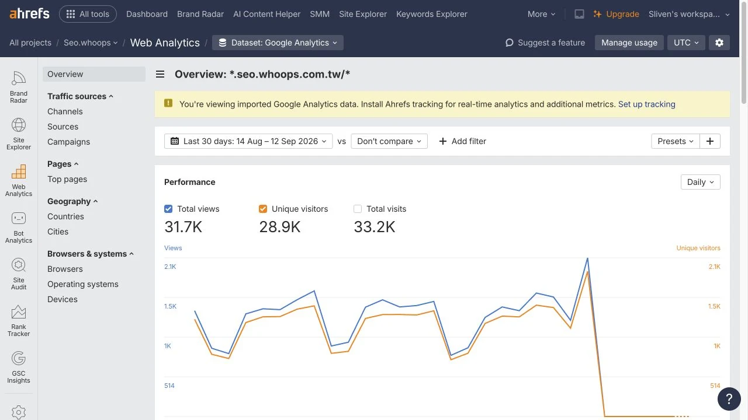Click the Set up tracking link
Screen dimensions: 748x420
point(646,104)
